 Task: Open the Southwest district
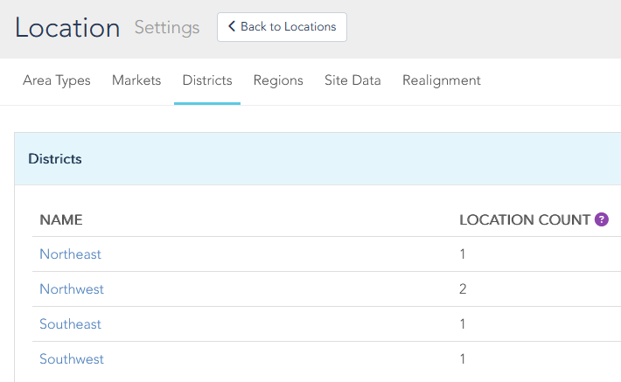coord(71,359)
